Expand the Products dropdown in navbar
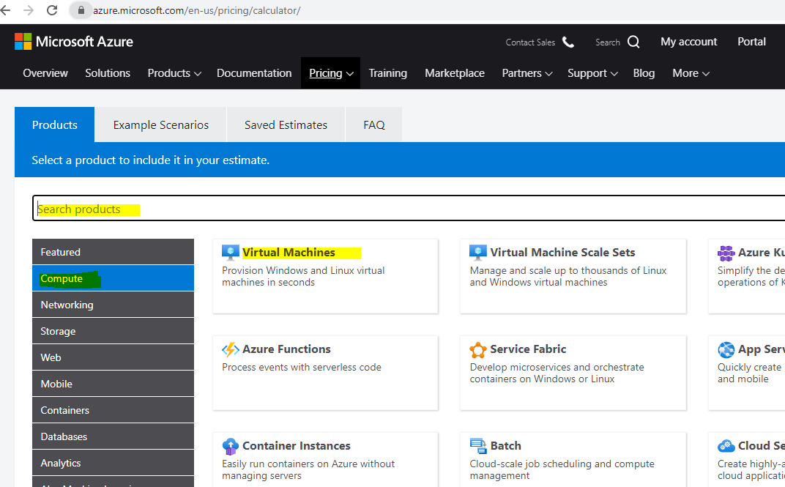785x487 pixels. [174, 73]
